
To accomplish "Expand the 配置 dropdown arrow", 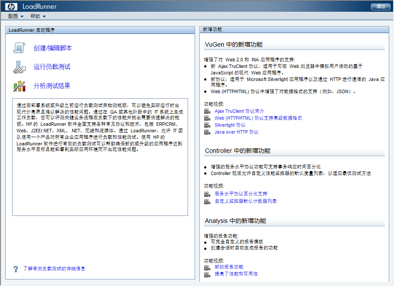I will [x=22, y=17].
